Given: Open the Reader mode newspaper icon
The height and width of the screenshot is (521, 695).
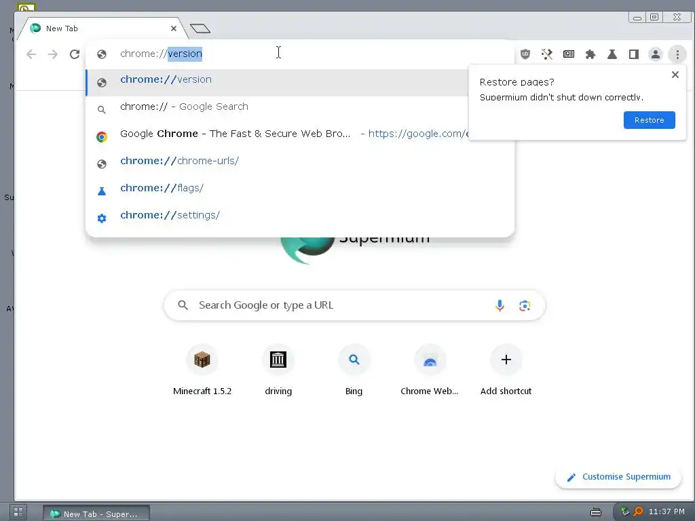Looking at the screenshot, I should point(569,54).
